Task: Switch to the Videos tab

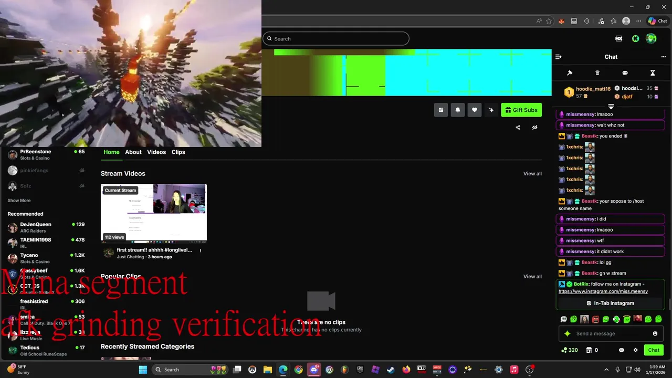Action: 156,152
